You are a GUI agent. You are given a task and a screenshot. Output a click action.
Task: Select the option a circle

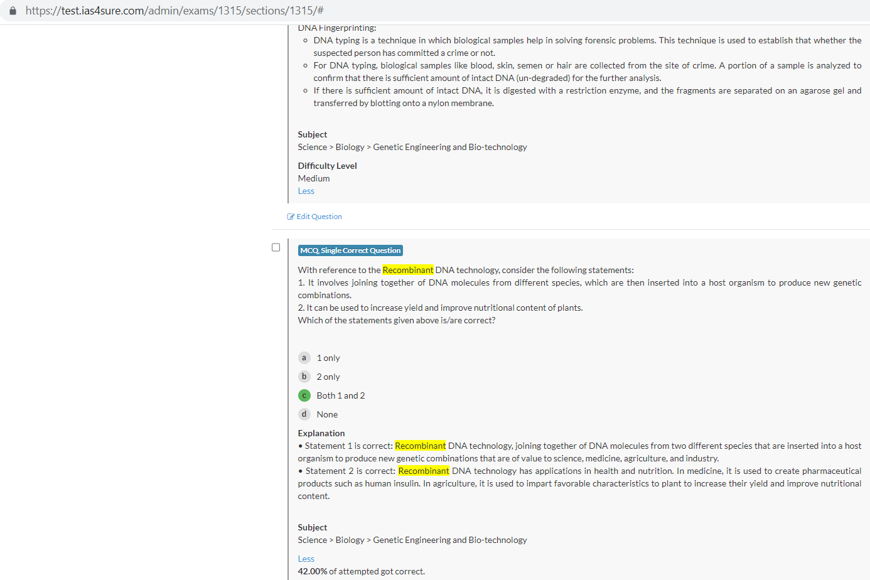click(x=304, y=358)
